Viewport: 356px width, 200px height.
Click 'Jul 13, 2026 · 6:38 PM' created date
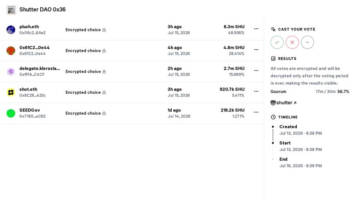point(301,134)
